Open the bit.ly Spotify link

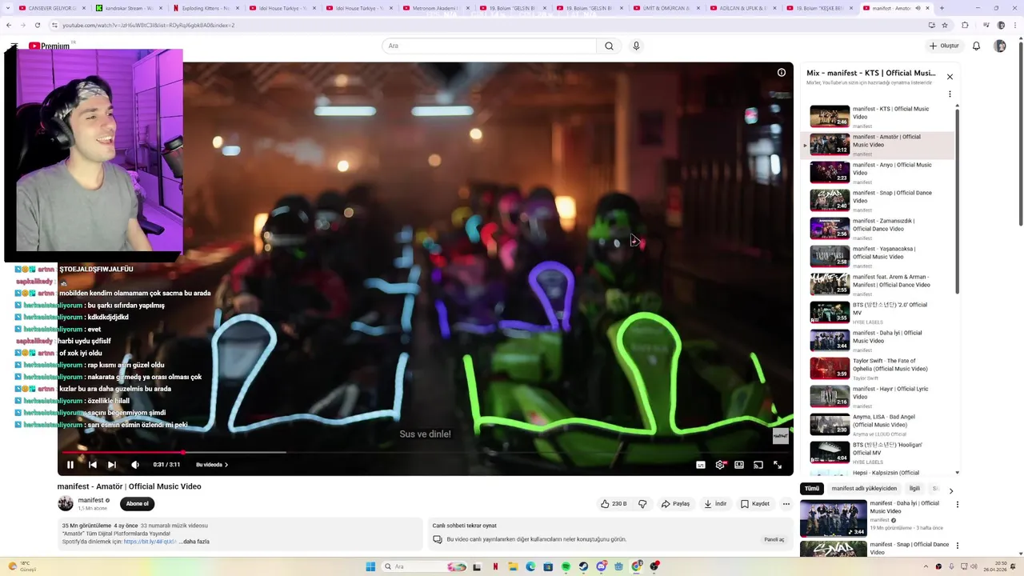150,542
